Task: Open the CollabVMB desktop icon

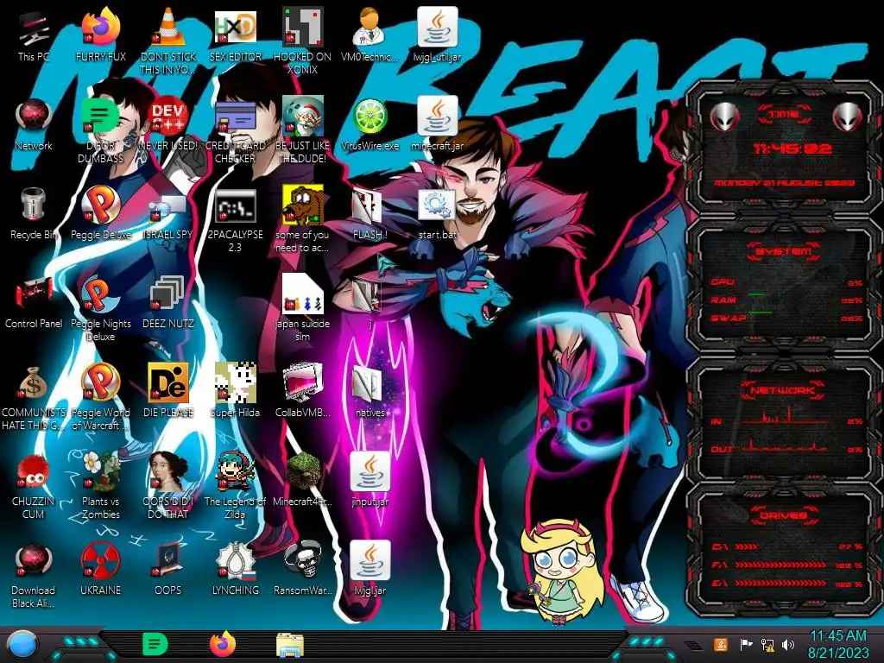Action: (x=302, y=383)
